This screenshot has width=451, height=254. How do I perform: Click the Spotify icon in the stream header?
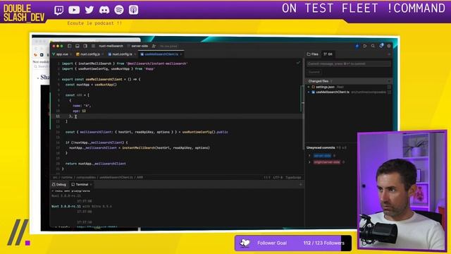pos(119,10)
